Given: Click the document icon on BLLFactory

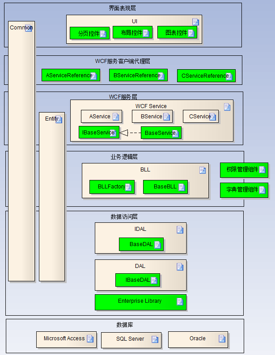Looking at the screenshot, I should click(x=128, y=187).
